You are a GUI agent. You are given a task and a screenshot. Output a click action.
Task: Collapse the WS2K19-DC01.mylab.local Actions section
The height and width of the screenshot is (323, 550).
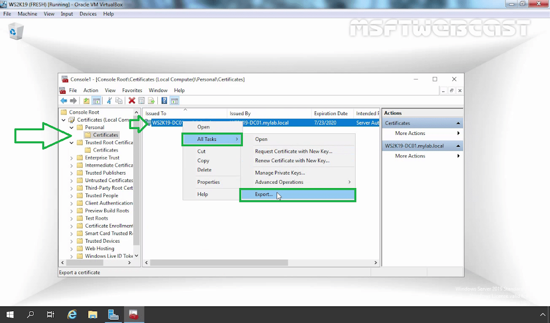tap(458, 146)
